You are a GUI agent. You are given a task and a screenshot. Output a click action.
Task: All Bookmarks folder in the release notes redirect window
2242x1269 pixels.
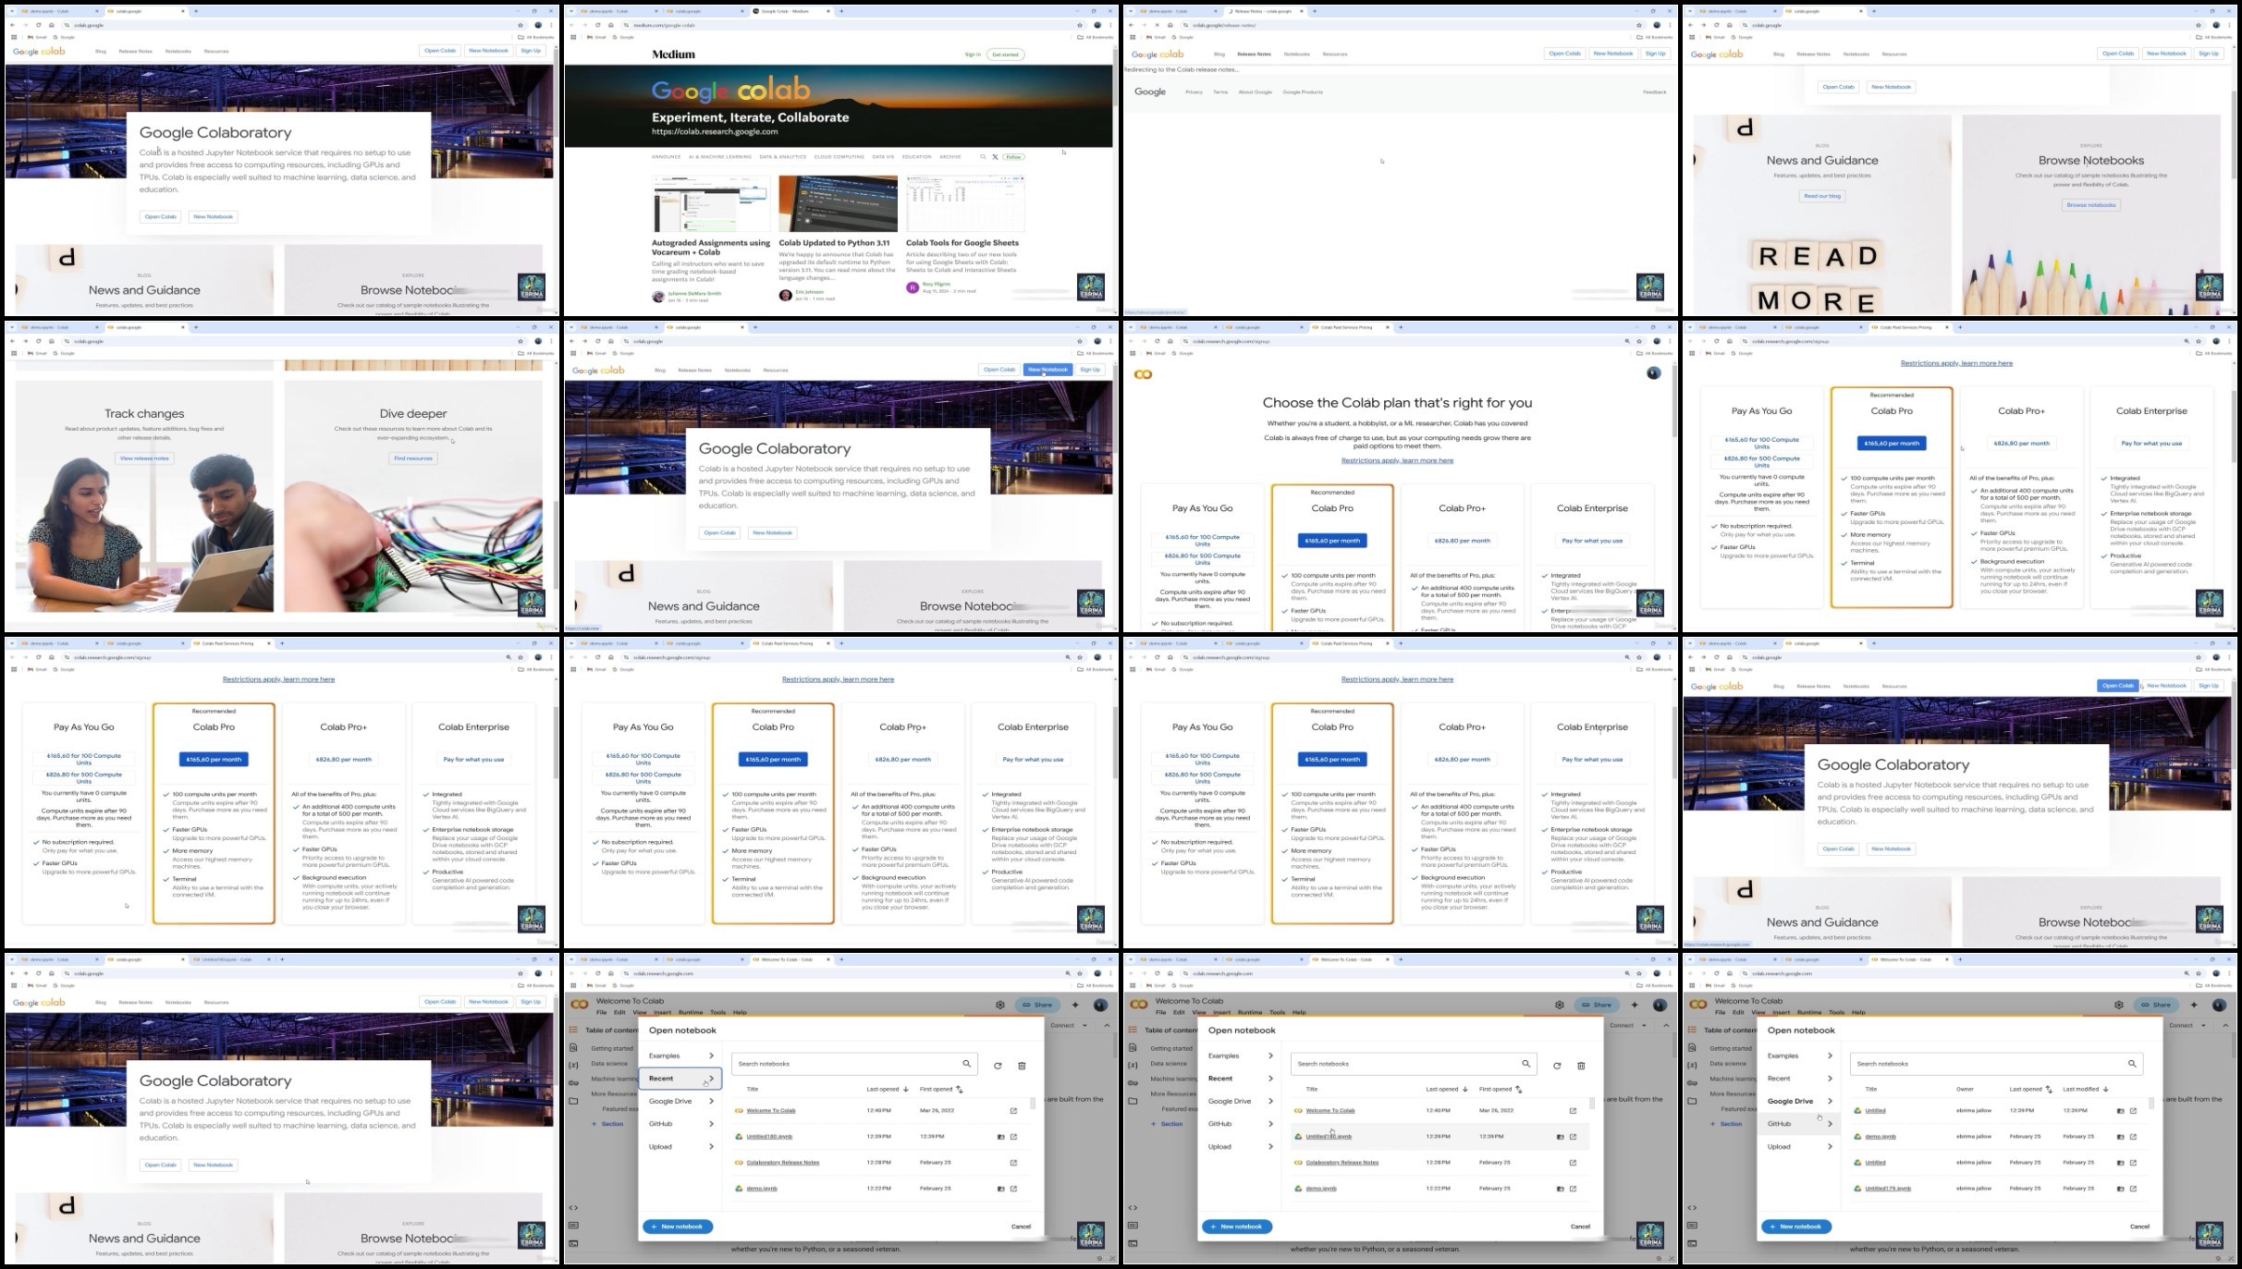coord(1654,37)
